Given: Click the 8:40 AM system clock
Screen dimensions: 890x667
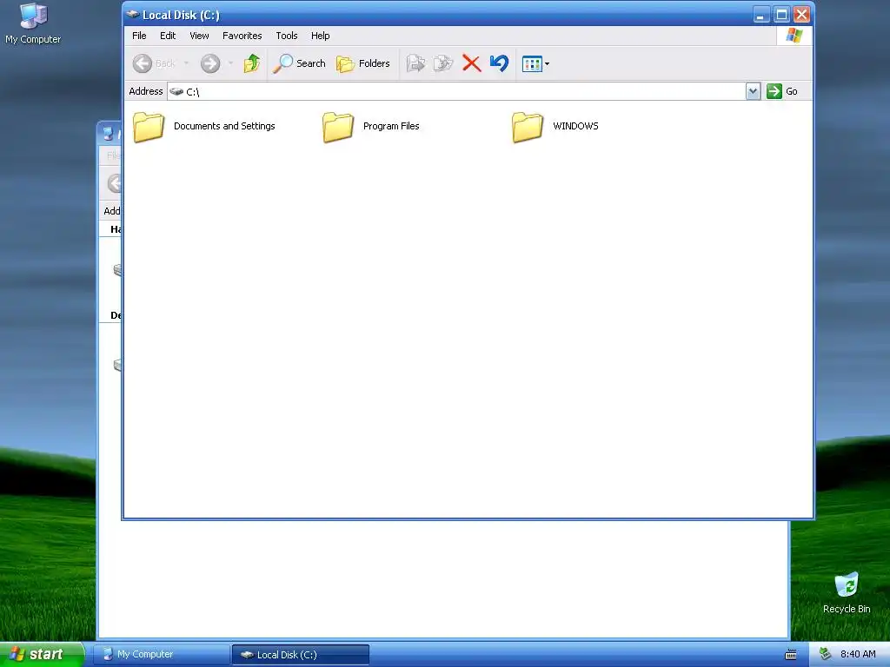Looking at the screenshot, I should pos(858,654).
